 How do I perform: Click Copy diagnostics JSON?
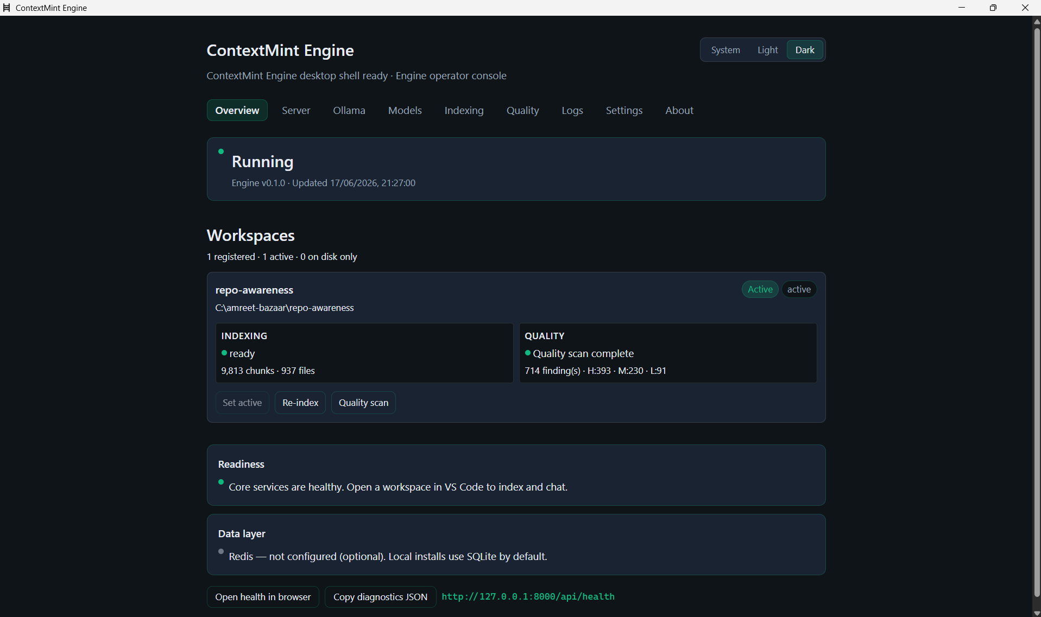380,597
